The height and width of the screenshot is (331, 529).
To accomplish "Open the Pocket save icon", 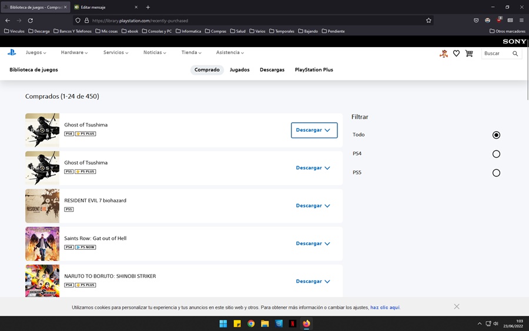I will point(476,21).
